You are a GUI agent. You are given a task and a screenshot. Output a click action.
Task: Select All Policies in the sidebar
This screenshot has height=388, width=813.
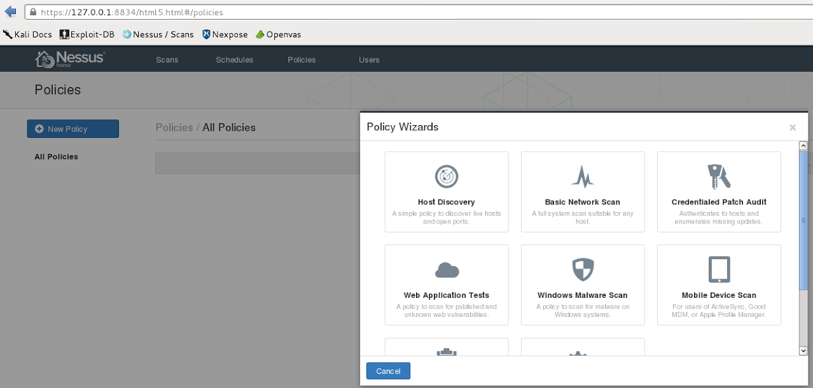(x=57, y=157)
